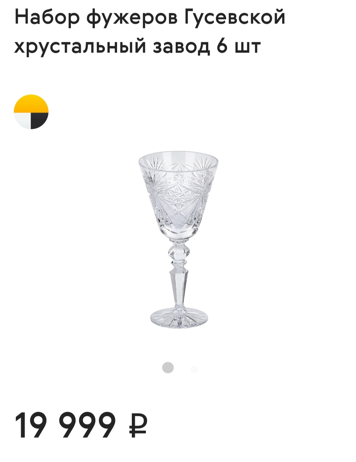Click the word "Набор" in heading
The image size is (356, 462).
(x=47, y=17)
